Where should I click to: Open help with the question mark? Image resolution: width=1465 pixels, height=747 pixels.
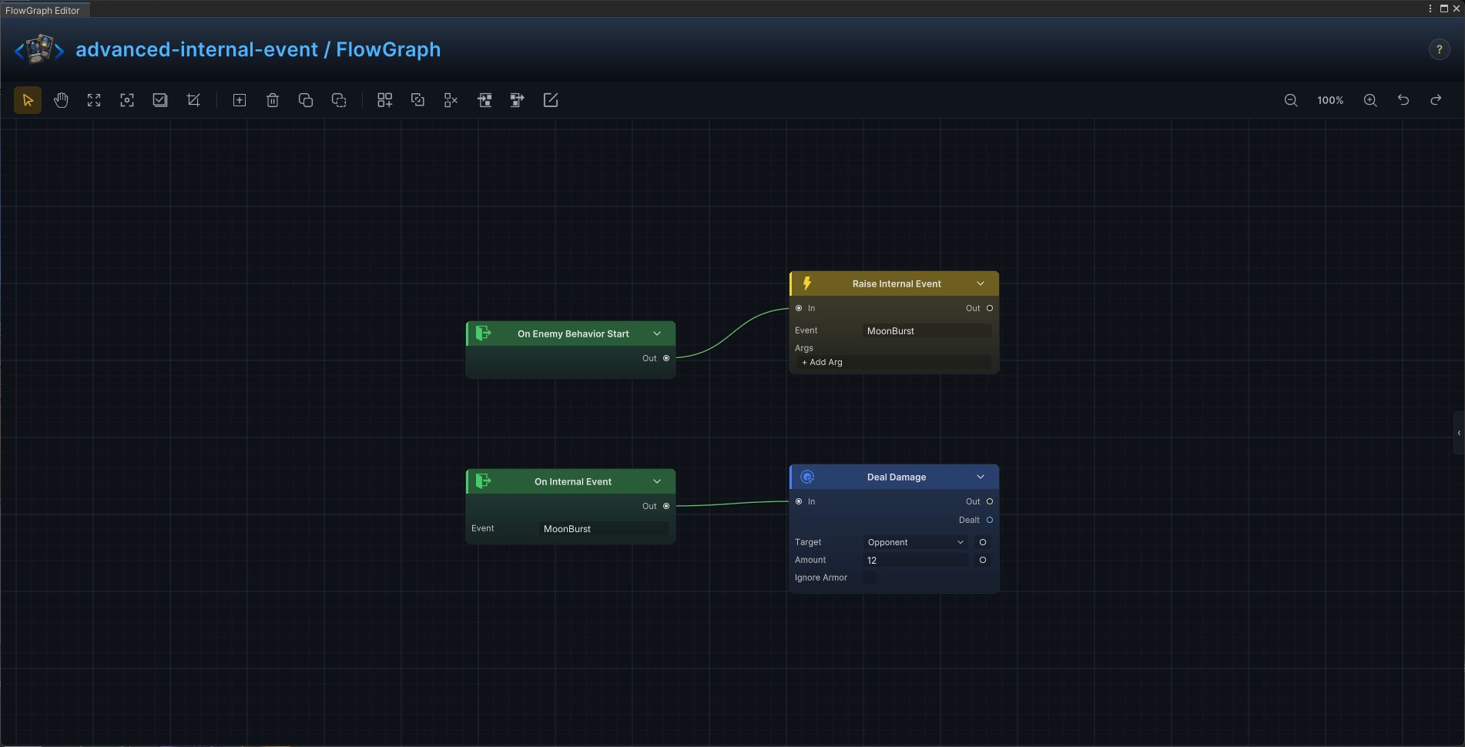(x=1439, y=49)
